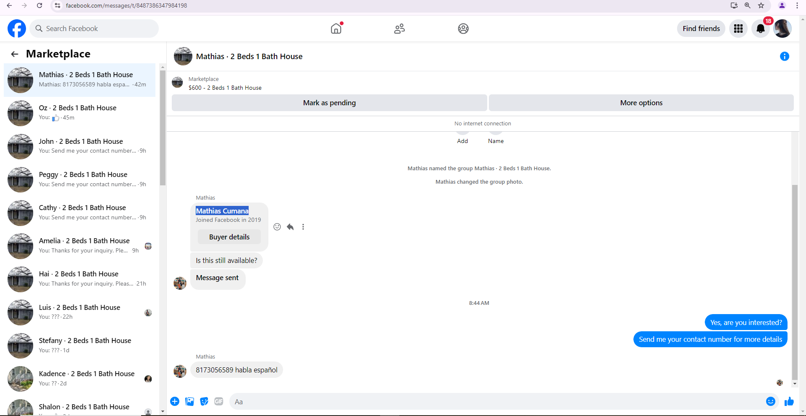Open the notifications bell
Screen dimensions: 806x416
pyautogui.click(x=761, y=29)
